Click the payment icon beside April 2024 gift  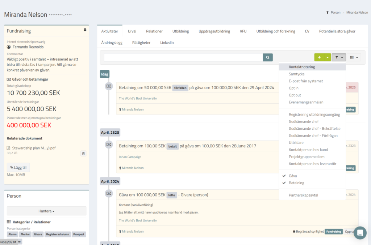tap(108, 194)
